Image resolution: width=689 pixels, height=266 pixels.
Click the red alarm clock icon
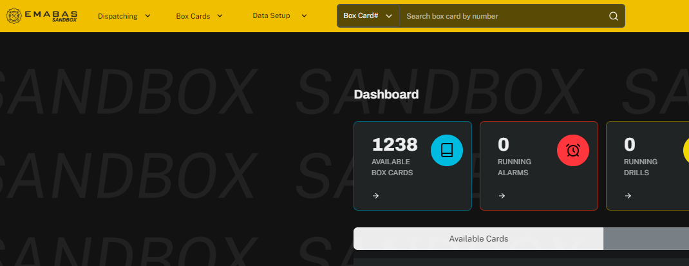point(573,150)
